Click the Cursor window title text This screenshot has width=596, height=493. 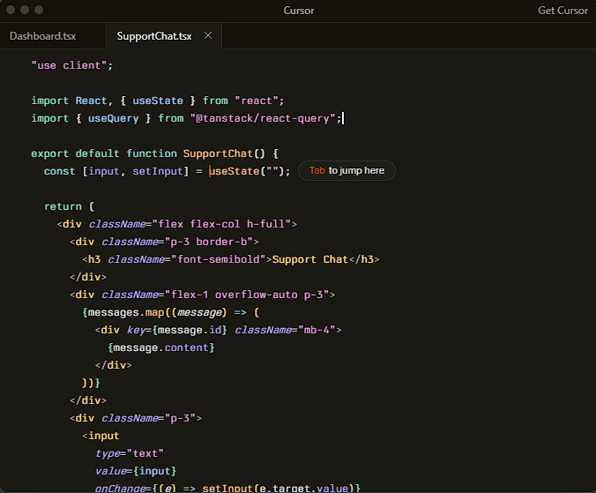pos(298,11)
